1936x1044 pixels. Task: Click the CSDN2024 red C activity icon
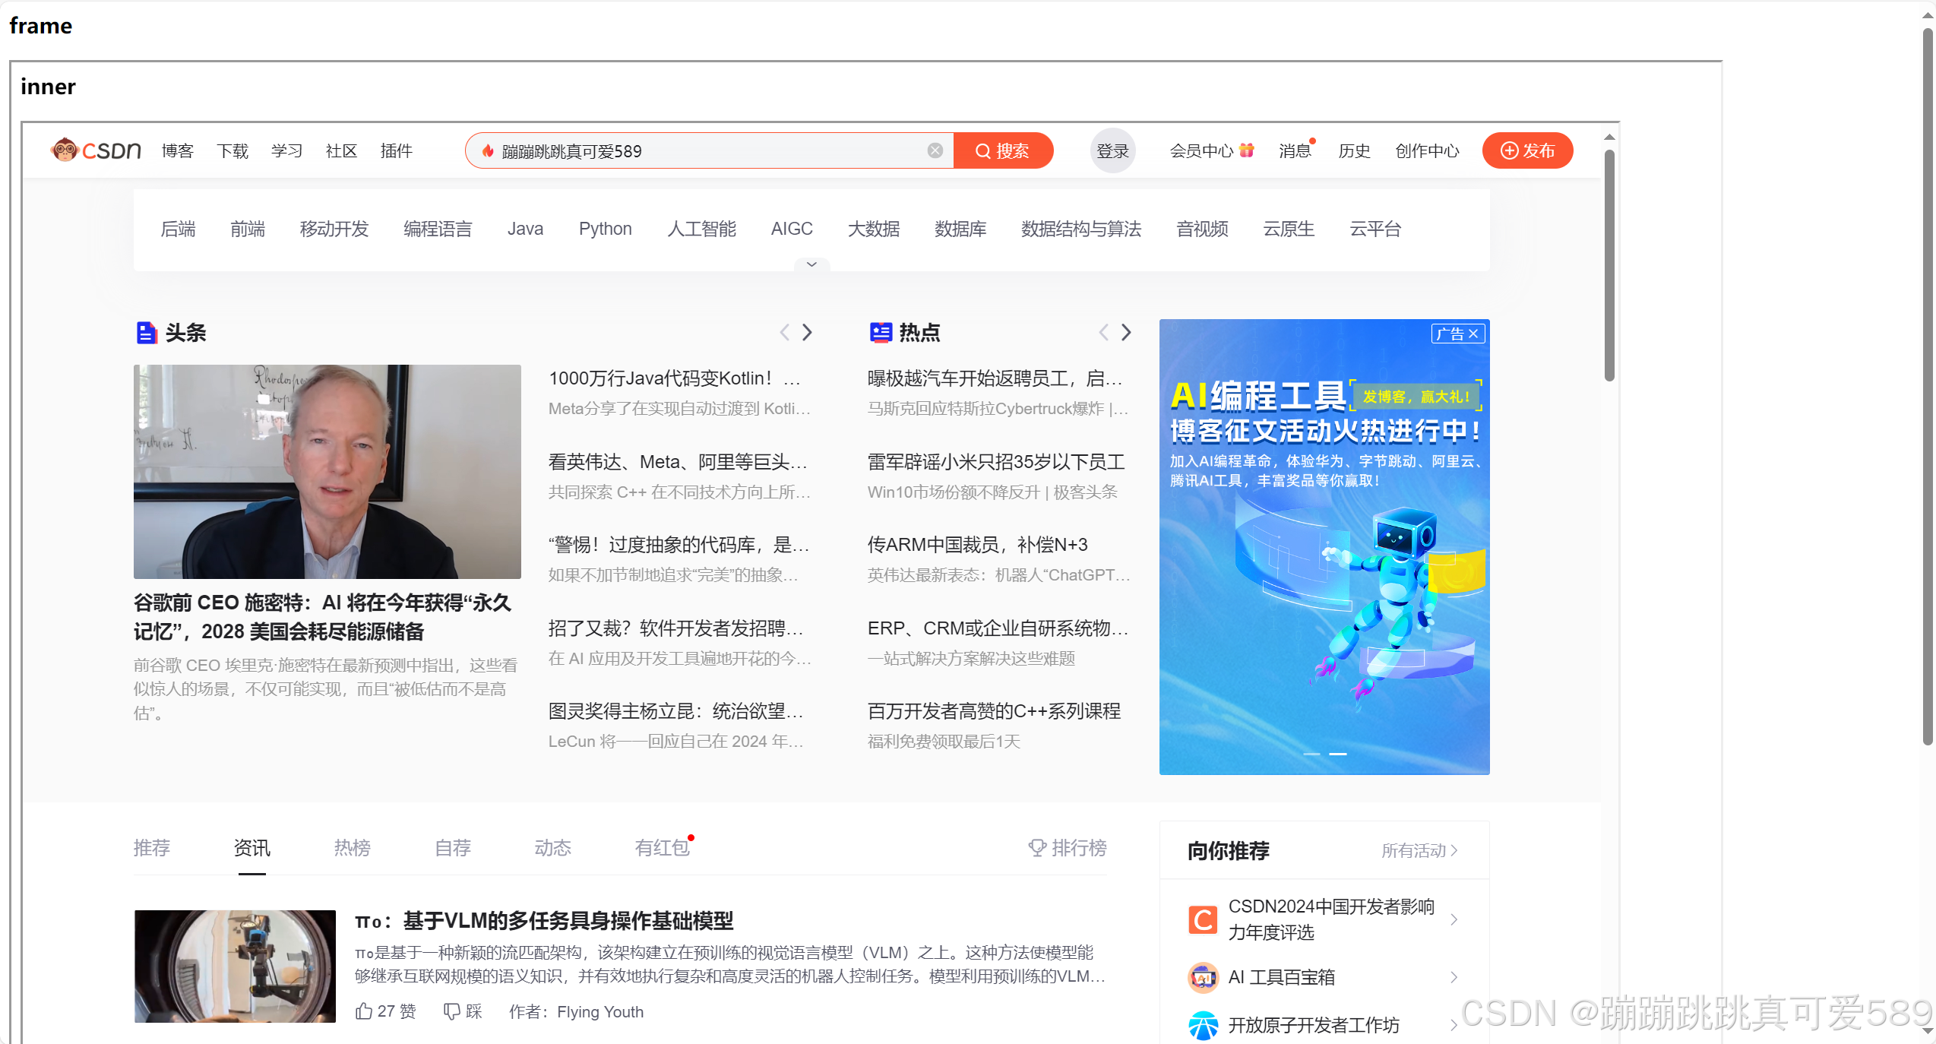1203,919
